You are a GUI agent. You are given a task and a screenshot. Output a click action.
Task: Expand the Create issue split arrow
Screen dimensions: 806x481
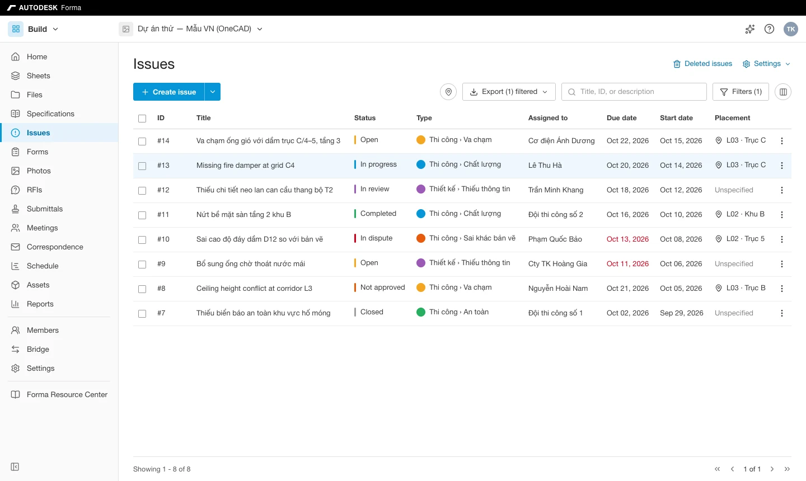pyautogui.click(x=213, y=92)
